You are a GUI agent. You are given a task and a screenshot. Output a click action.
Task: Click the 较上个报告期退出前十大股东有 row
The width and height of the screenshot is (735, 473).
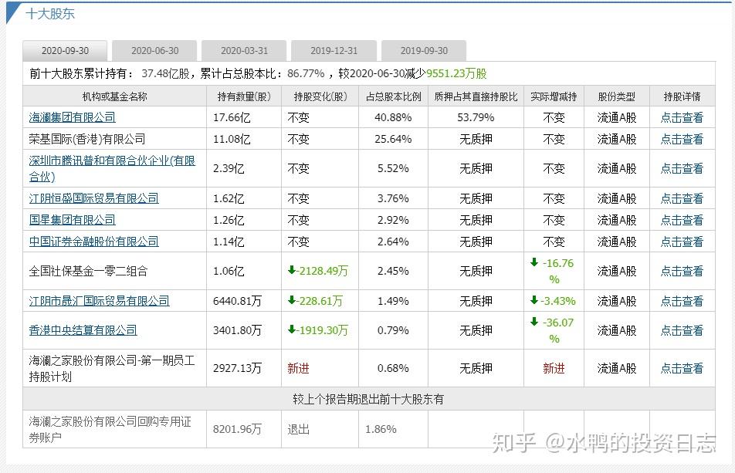(369, 399)
